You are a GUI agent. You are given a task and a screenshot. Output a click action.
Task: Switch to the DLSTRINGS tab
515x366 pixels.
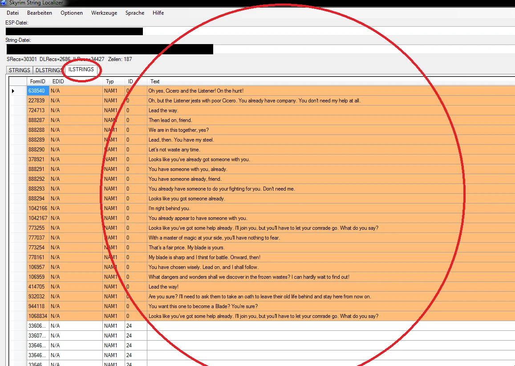49,70
